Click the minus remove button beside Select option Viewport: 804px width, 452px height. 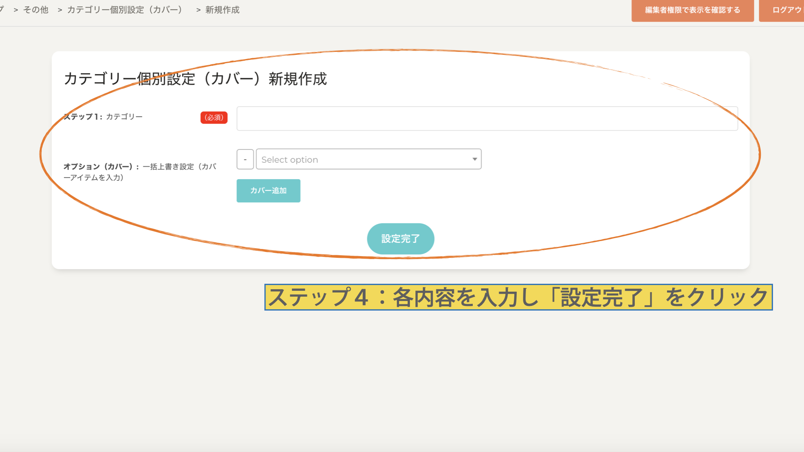pos(245,159)
